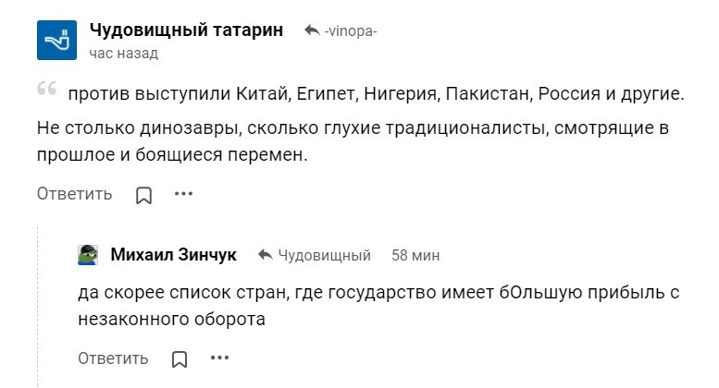This screenshot has width=719, height=388.
Task: Open three-dot menu under Чудовищный татарин's comment
Action: click(184, 194)
